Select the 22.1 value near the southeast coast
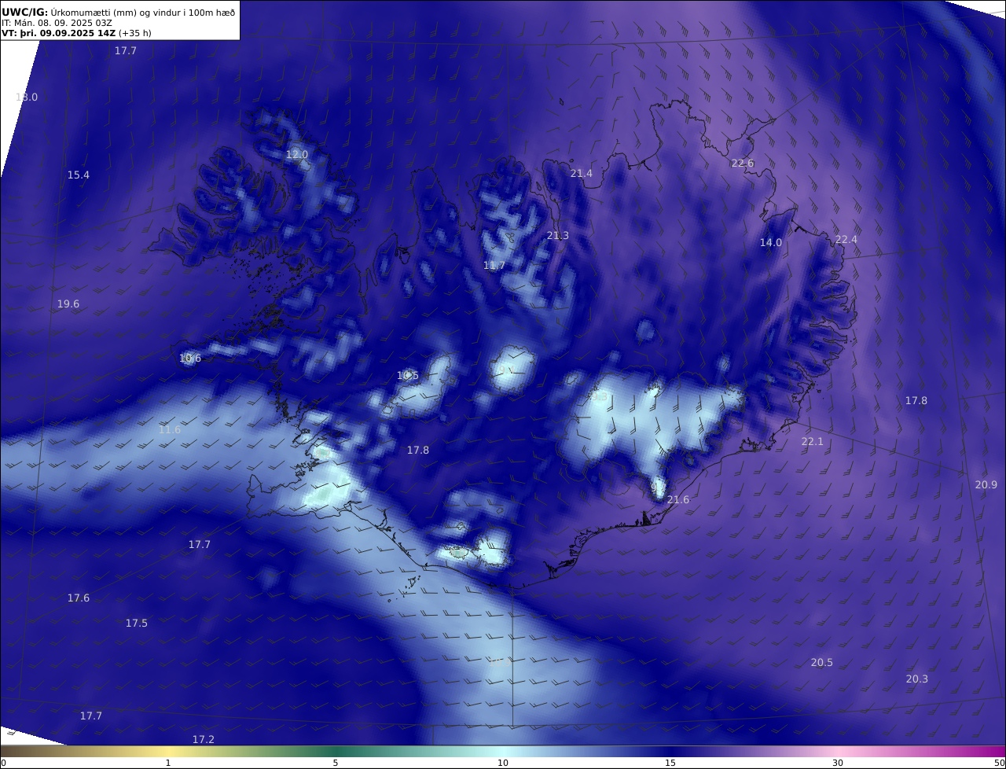The image size is (1006, 769). point(813,442)
